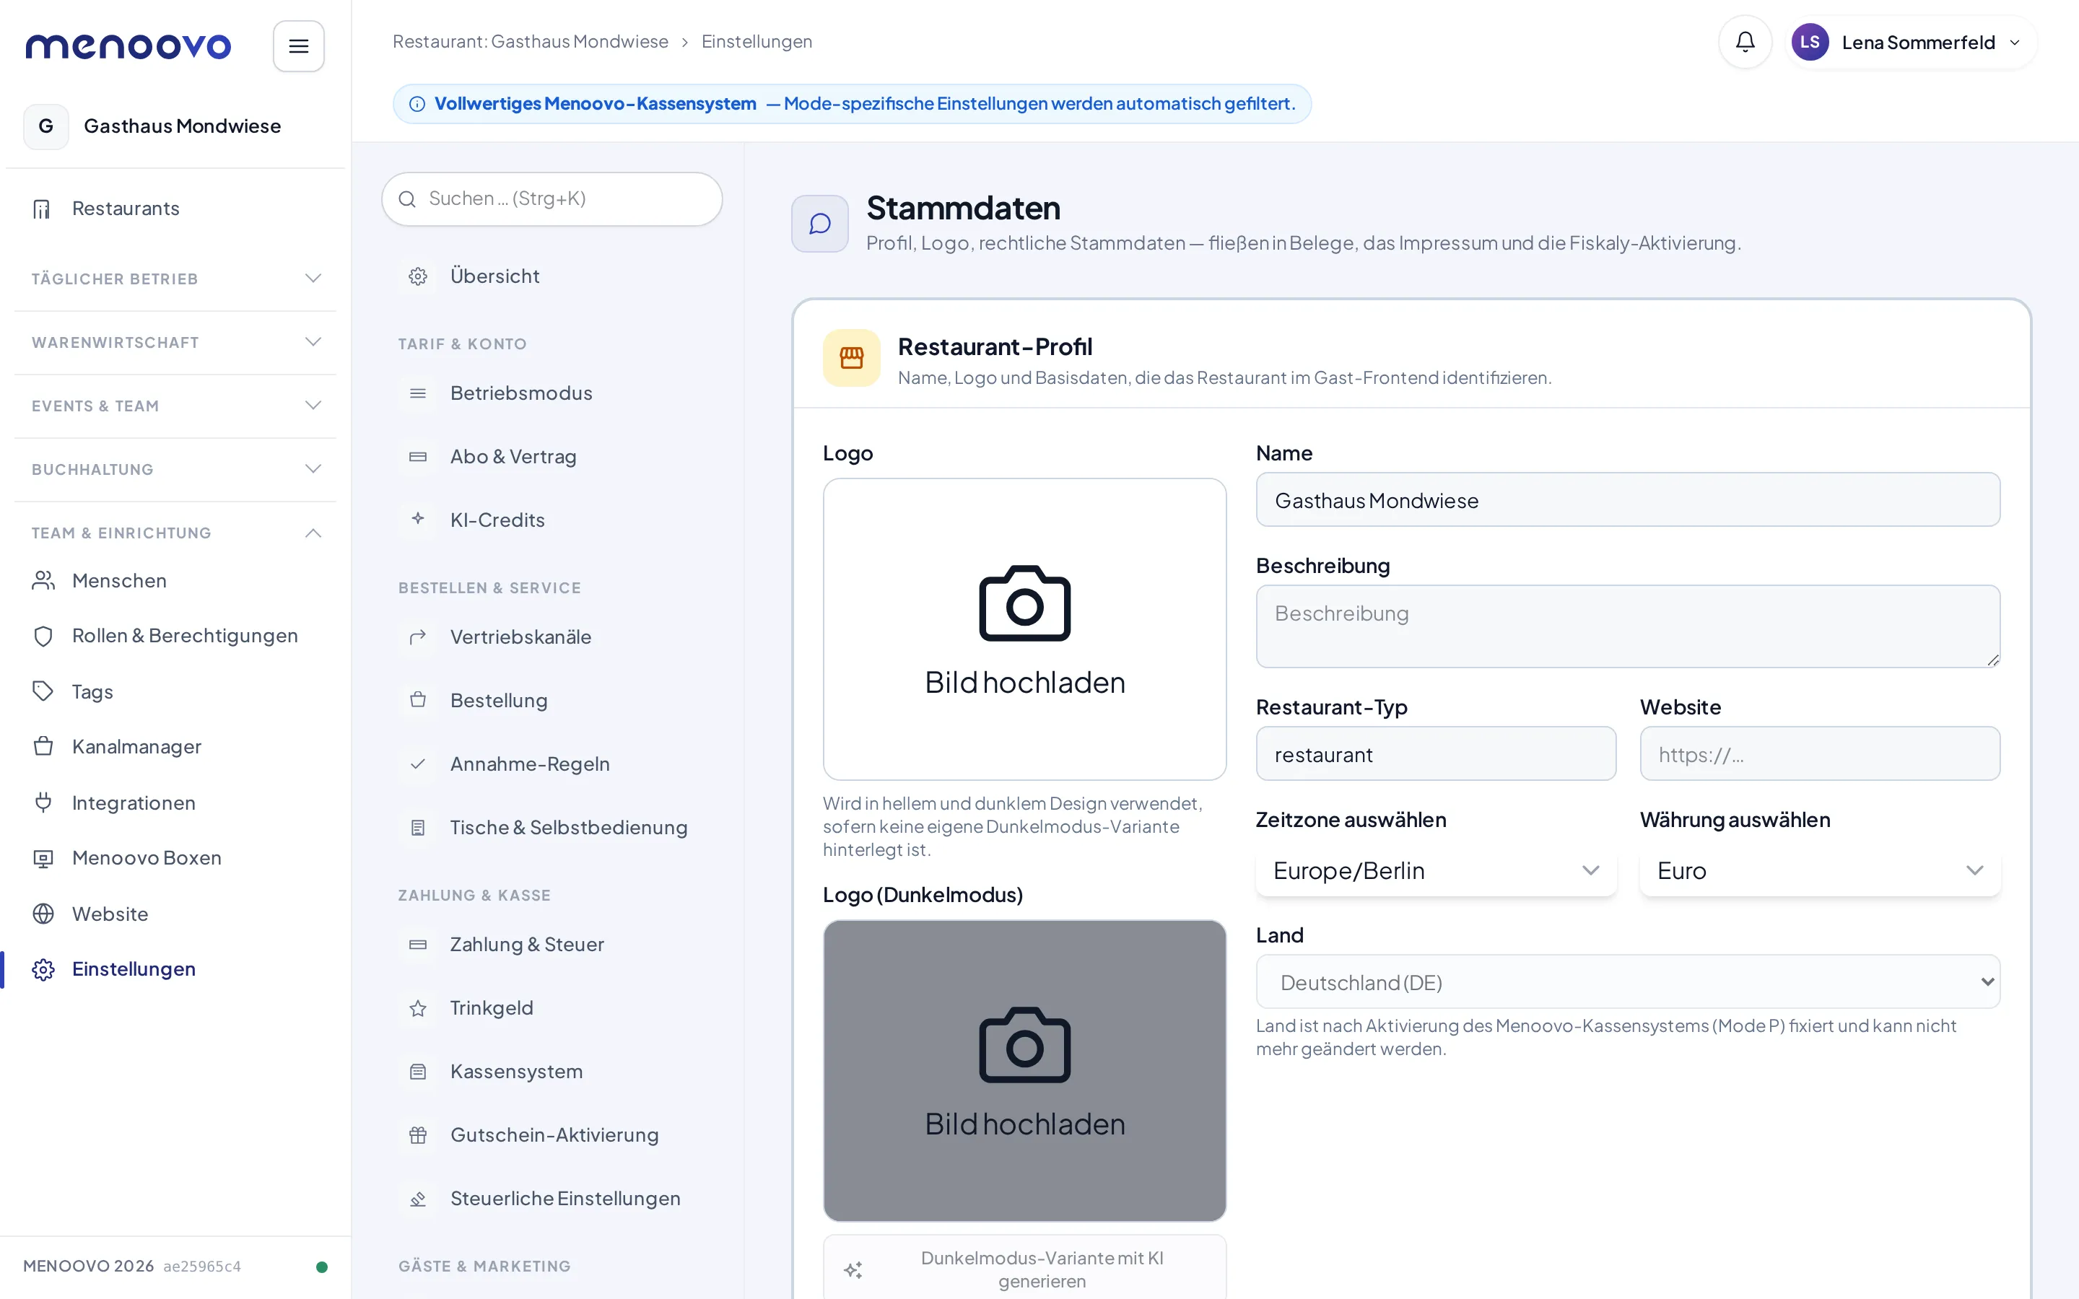Open the notifications bell
The height and width of the screenshot is (1299, 2079).
pos(1745,42)
